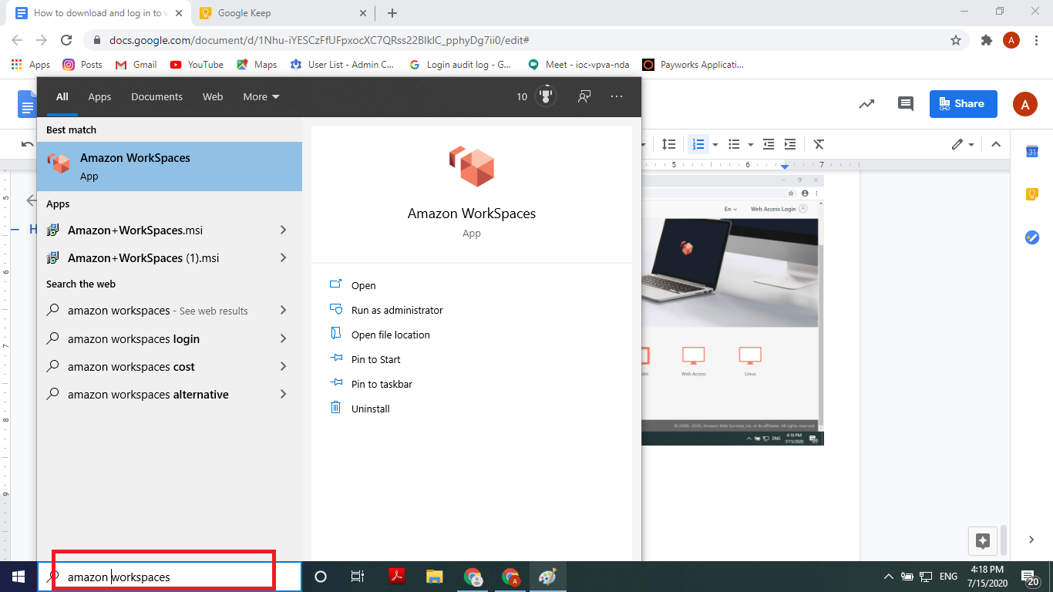Open comment history in Google Docs
This screenshot has width=1053, height=592.
click(905, 104)
